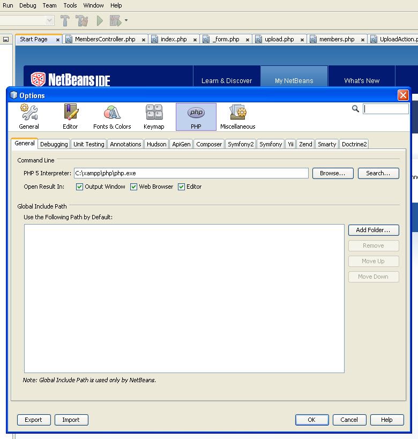Screen dimensions: 418x439
Task: Switch to the Smarty tab
Action: click(x=327, y=144)
